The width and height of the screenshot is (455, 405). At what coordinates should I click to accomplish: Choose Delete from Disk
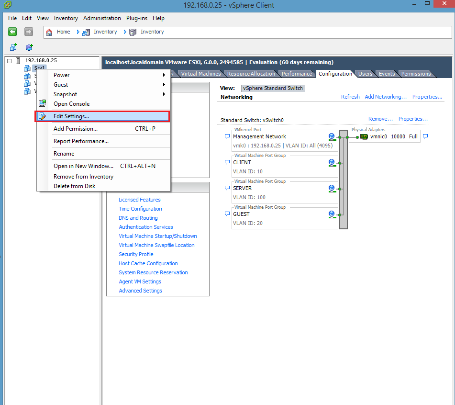(103, 186)
